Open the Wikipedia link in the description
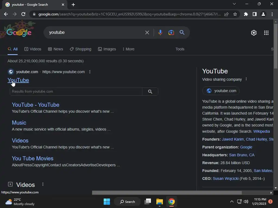Screen dimensions: 278x208 point(261,131)
